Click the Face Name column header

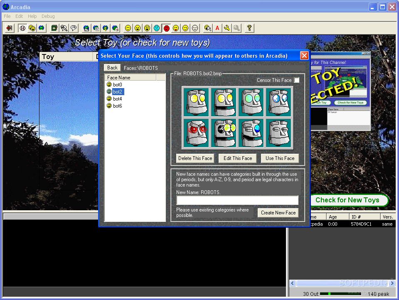click(x=131, y=77)
